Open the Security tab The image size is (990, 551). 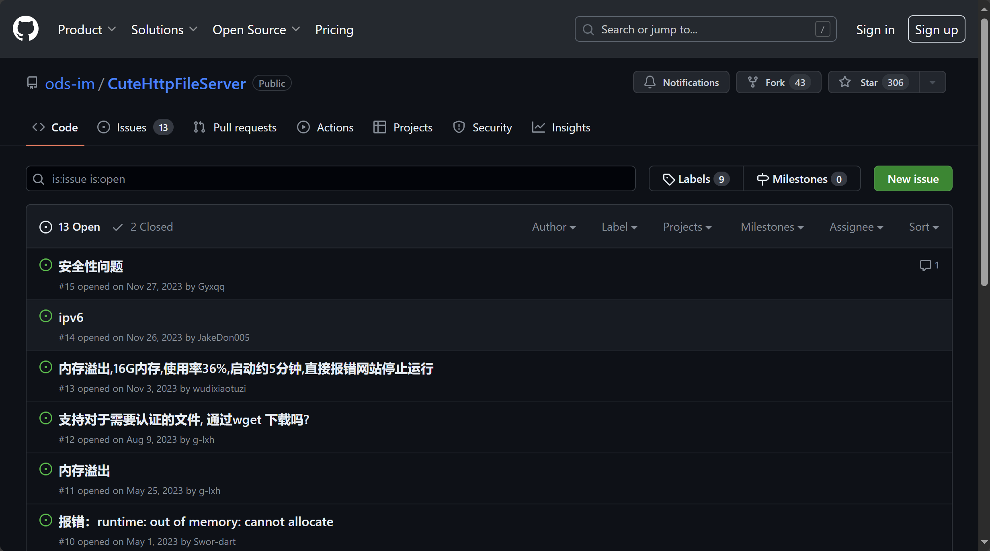(482, 127)
